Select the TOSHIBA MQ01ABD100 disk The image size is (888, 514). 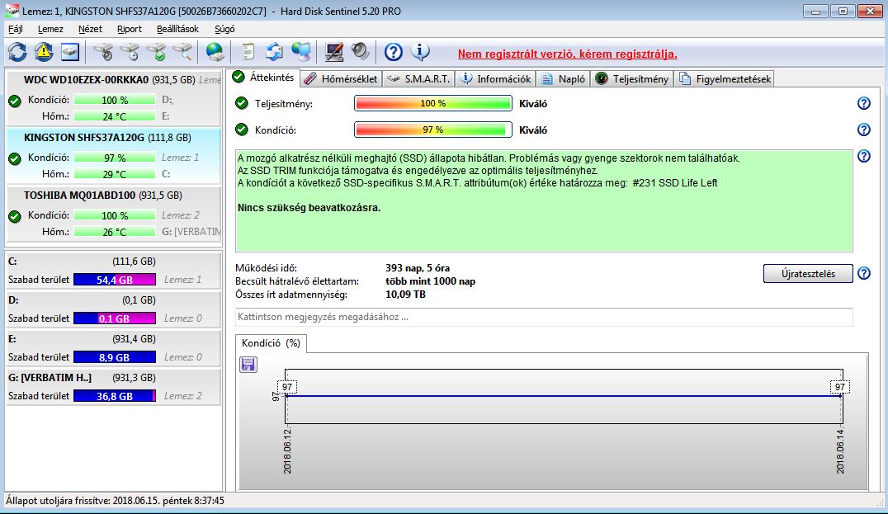(113, 215)
